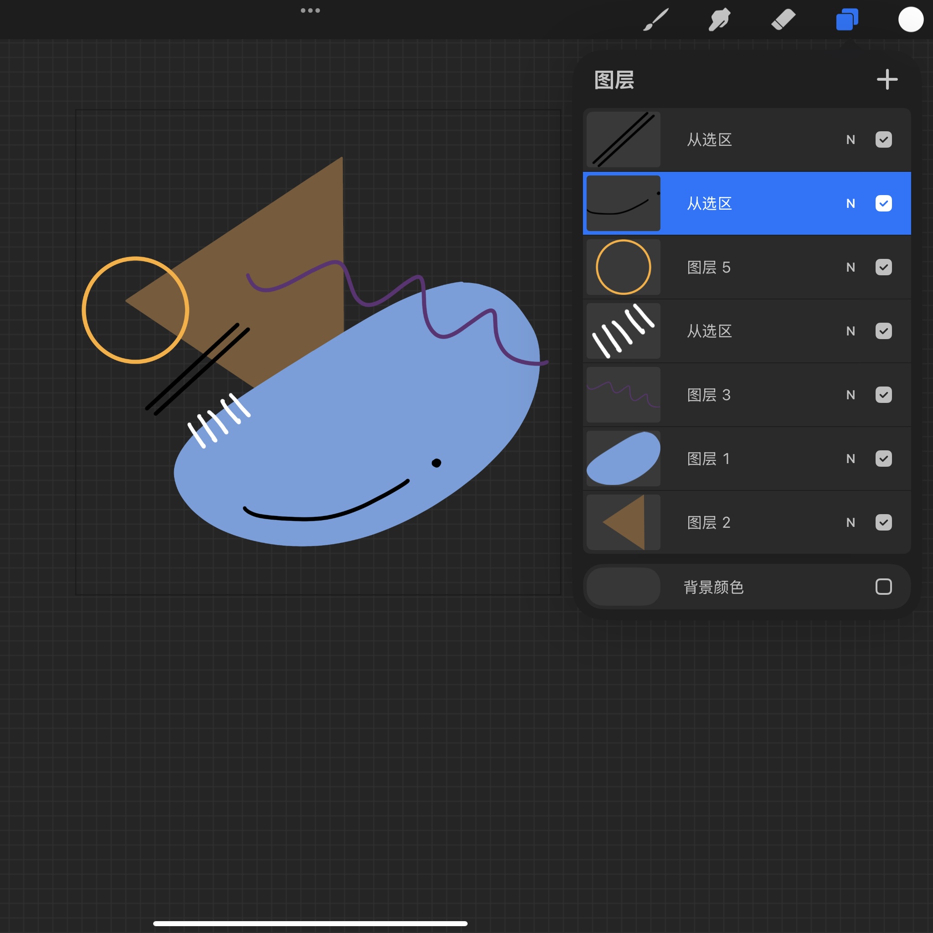Toggle visibility of layer 图层 3

pos(883,395)
